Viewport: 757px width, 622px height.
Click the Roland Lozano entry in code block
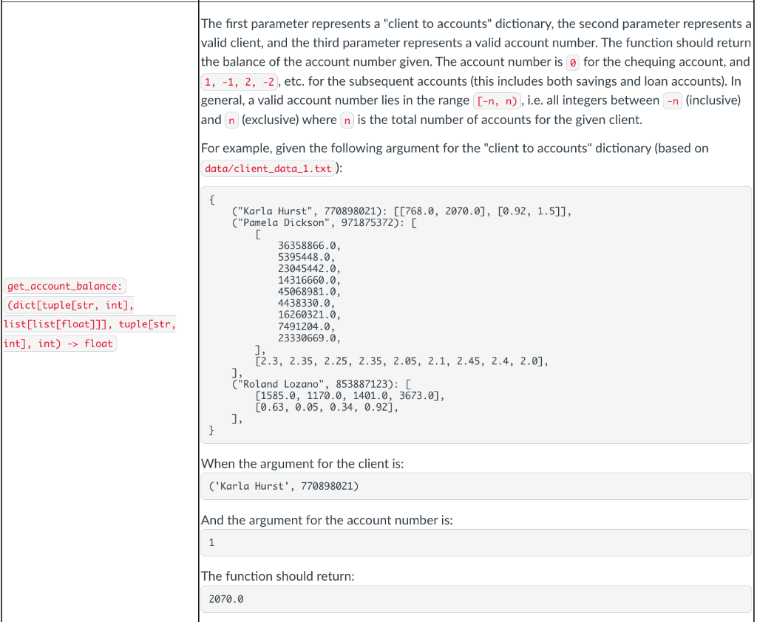click(x=322, y=385)
